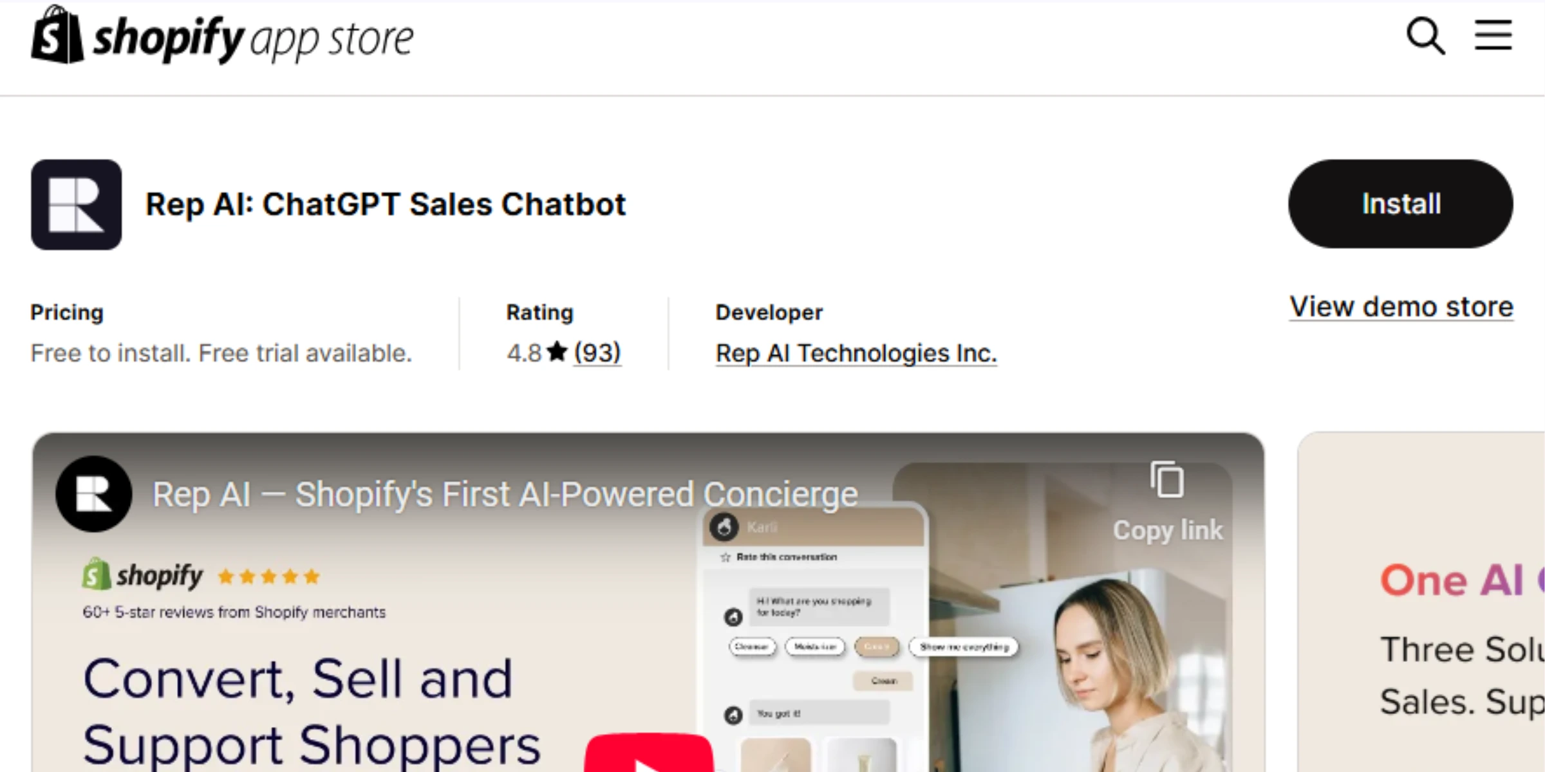Click the search icon in the top bar
Image resolution: width=1545 pixels, height=772 pixels.
1426,37
